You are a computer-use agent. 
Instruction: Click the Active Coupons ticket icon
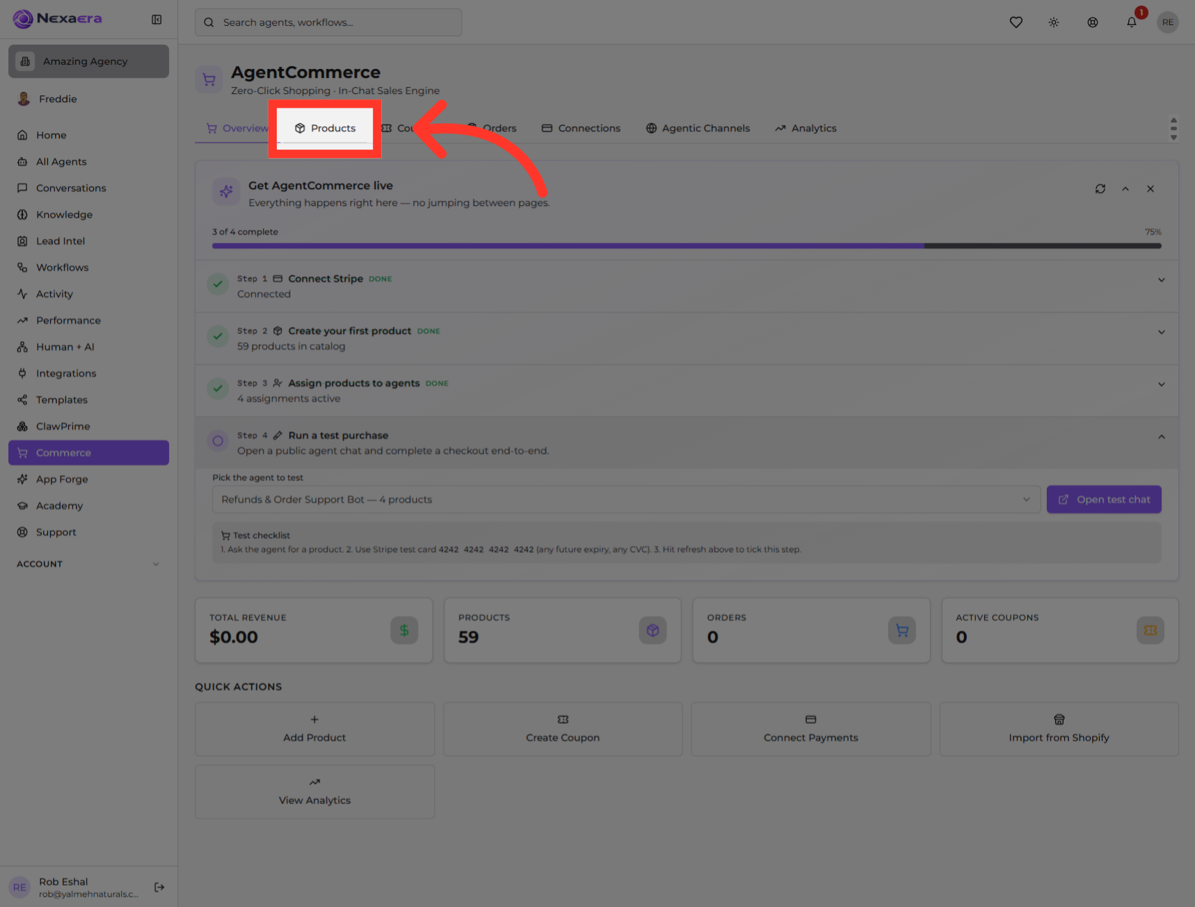(1150, 630)
